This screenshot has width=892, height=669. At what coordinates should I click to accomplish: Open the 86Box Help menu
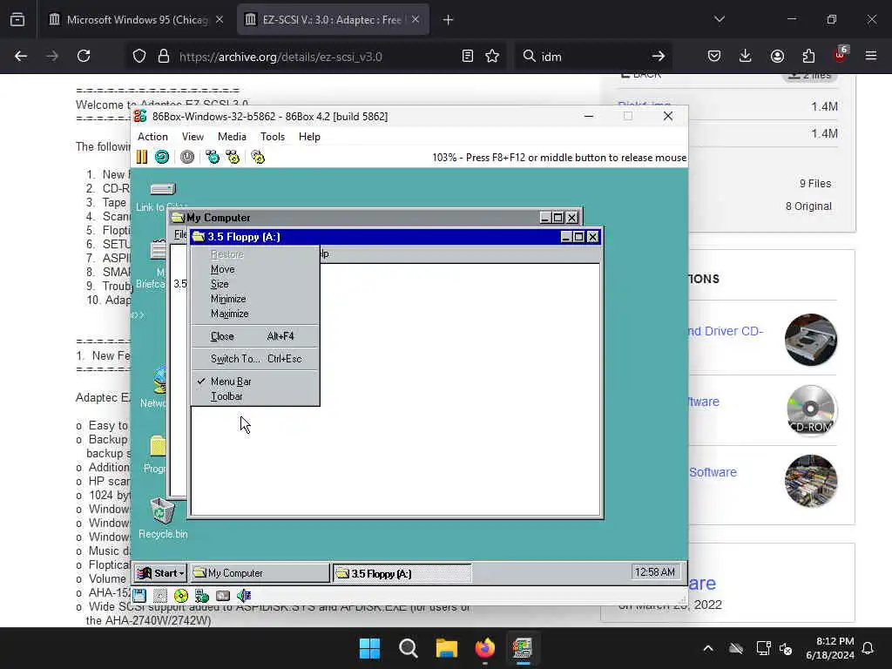pos(309,137)
